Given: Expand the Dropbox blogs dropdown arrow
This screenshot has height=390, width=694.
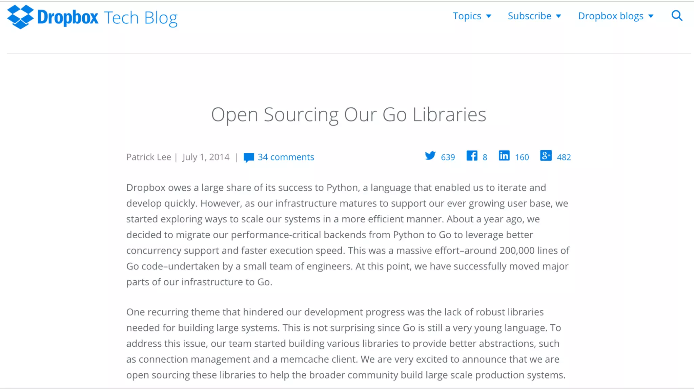Looking at the screenshot, I should point(651,16).
